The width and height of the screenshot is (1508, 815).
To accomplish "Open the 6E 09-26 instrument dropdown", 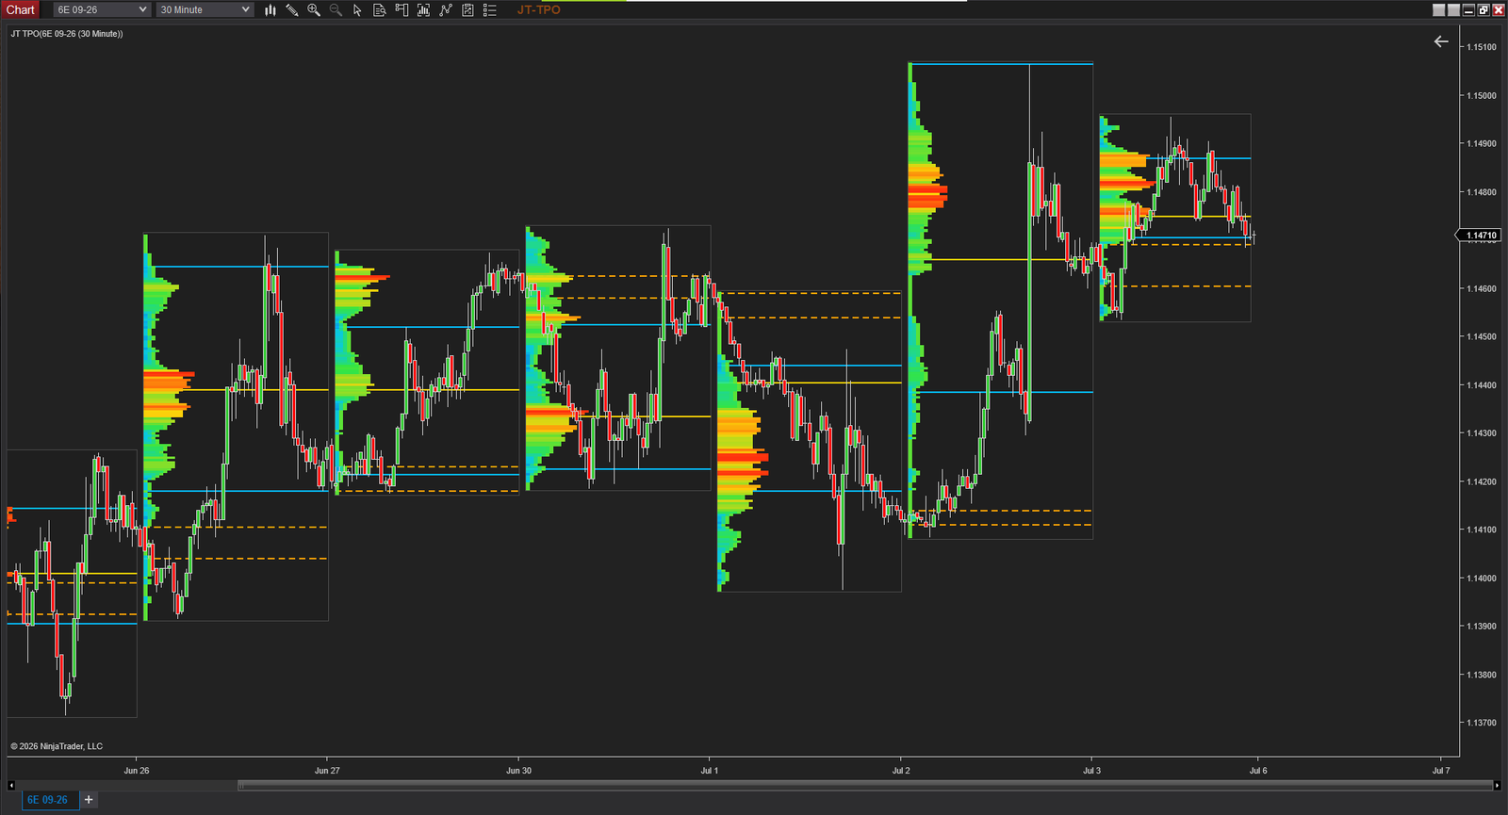I will tap(101, 9).
